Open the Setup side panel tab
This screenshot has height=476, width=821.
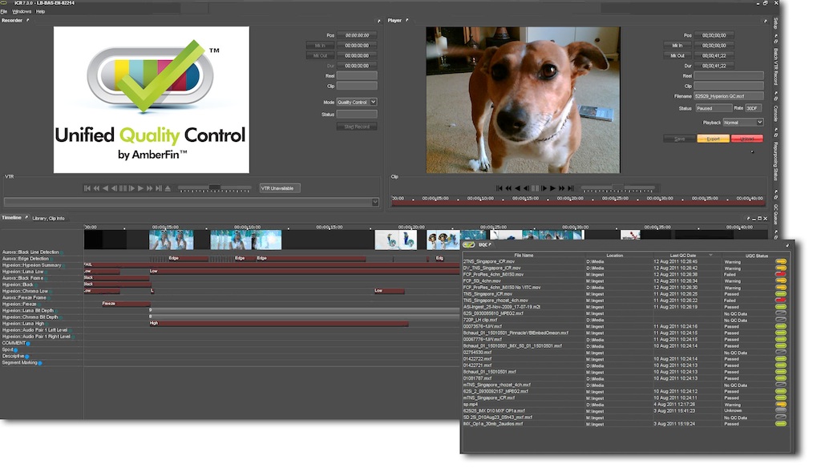[x=775, y=23]
